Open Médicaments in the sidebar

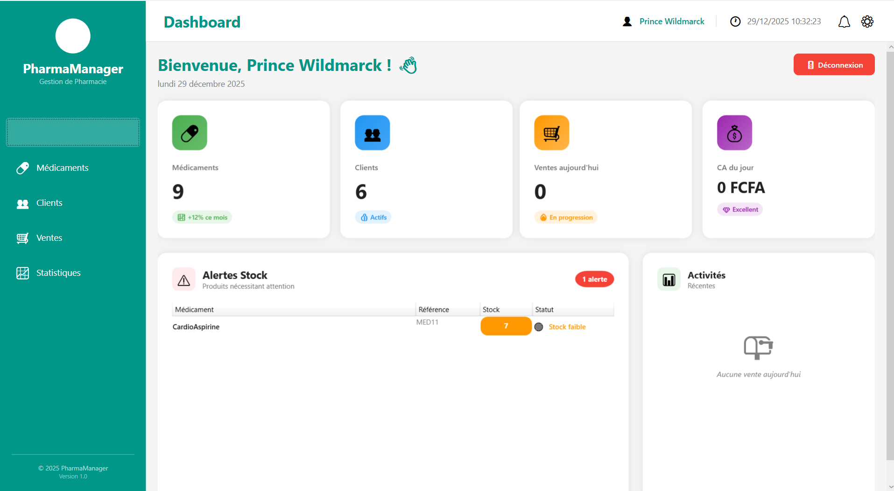pyautogui.click(x=62, y=168)
